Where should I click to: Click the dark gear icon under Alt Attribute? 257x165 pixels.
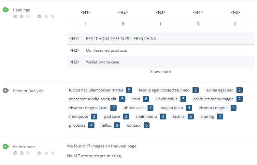(x=39, y=153)
